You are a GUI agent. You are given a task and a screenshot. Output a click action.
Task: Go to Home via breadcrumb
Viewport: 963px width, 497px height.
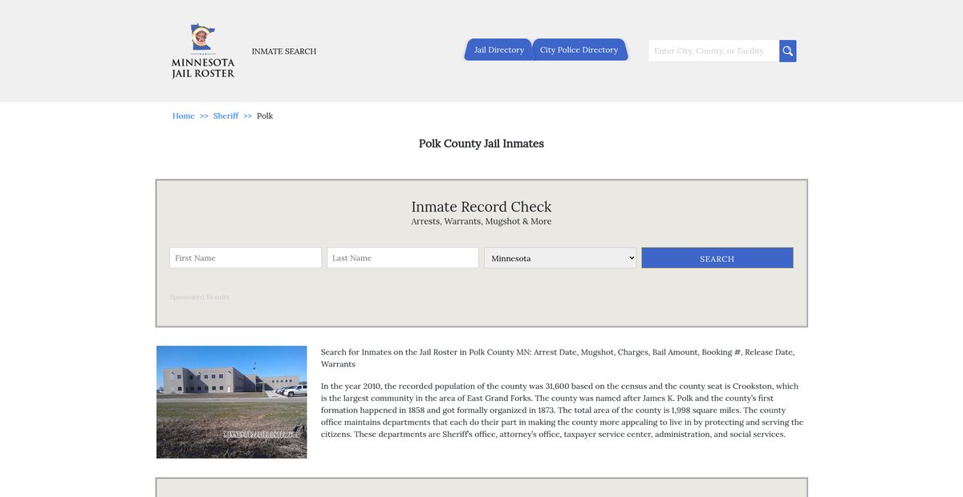coord(184,116)
